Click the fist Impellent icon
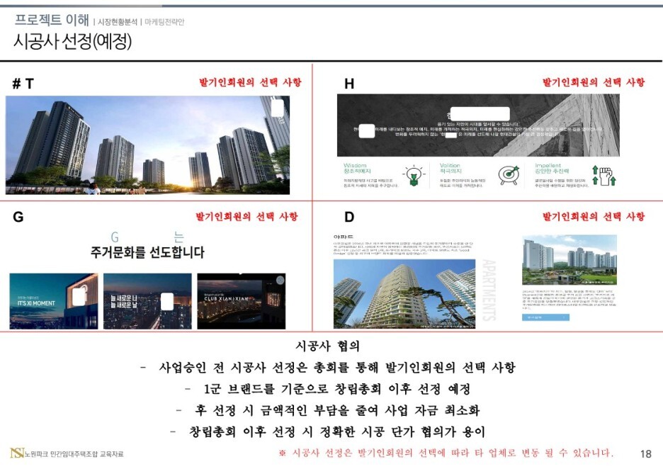663x469 pixels. click(x=603, y=176)
